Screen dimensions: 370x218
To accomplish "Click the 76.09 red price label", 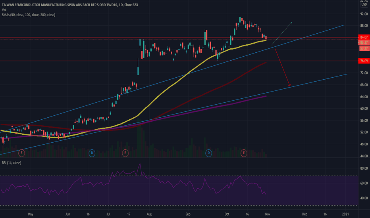I will coord(364,61).
